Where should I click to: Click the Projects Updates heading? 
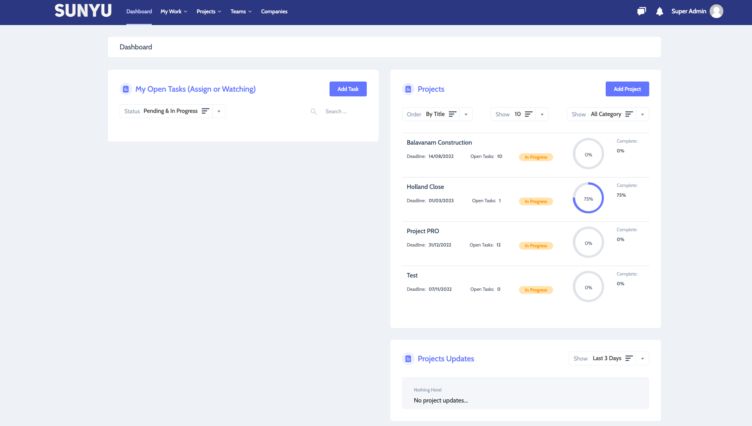click(446, 359)
